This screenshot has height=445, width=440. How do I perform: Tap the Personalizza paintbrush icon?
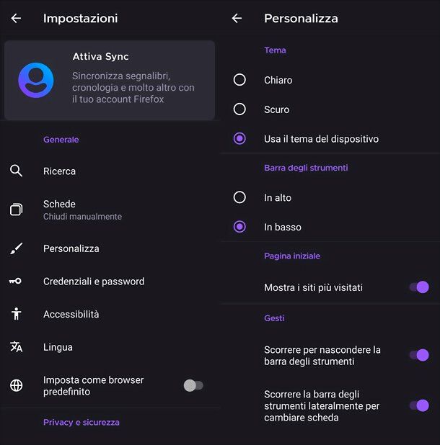[x=16, y=248]
